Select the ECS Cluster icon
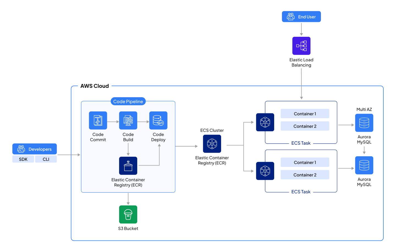The image size is (396, 252). pyautogui.click(x=212, y=144)
